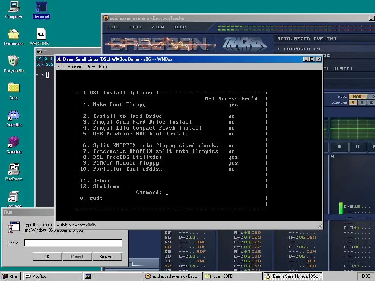The height and width of the screenshot is (281, 375).
Task: Open BassoonTracker EDIT menu
Action: (136, 27)
